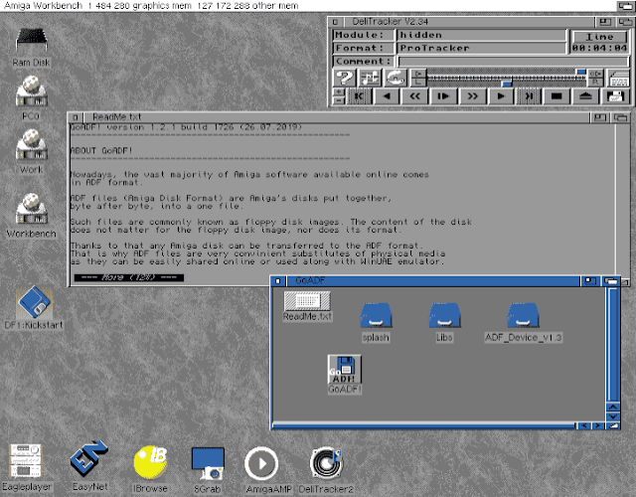Select the DF1:Kickstart floppy icon
Screen dimensions: 636x497
pos(35,301)
